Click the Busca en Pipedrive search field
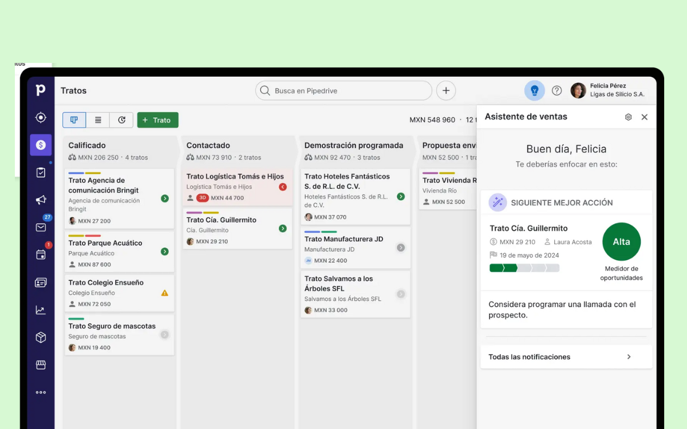The height and width of the screenshot is (429, 687). click(x=343, y=90)
